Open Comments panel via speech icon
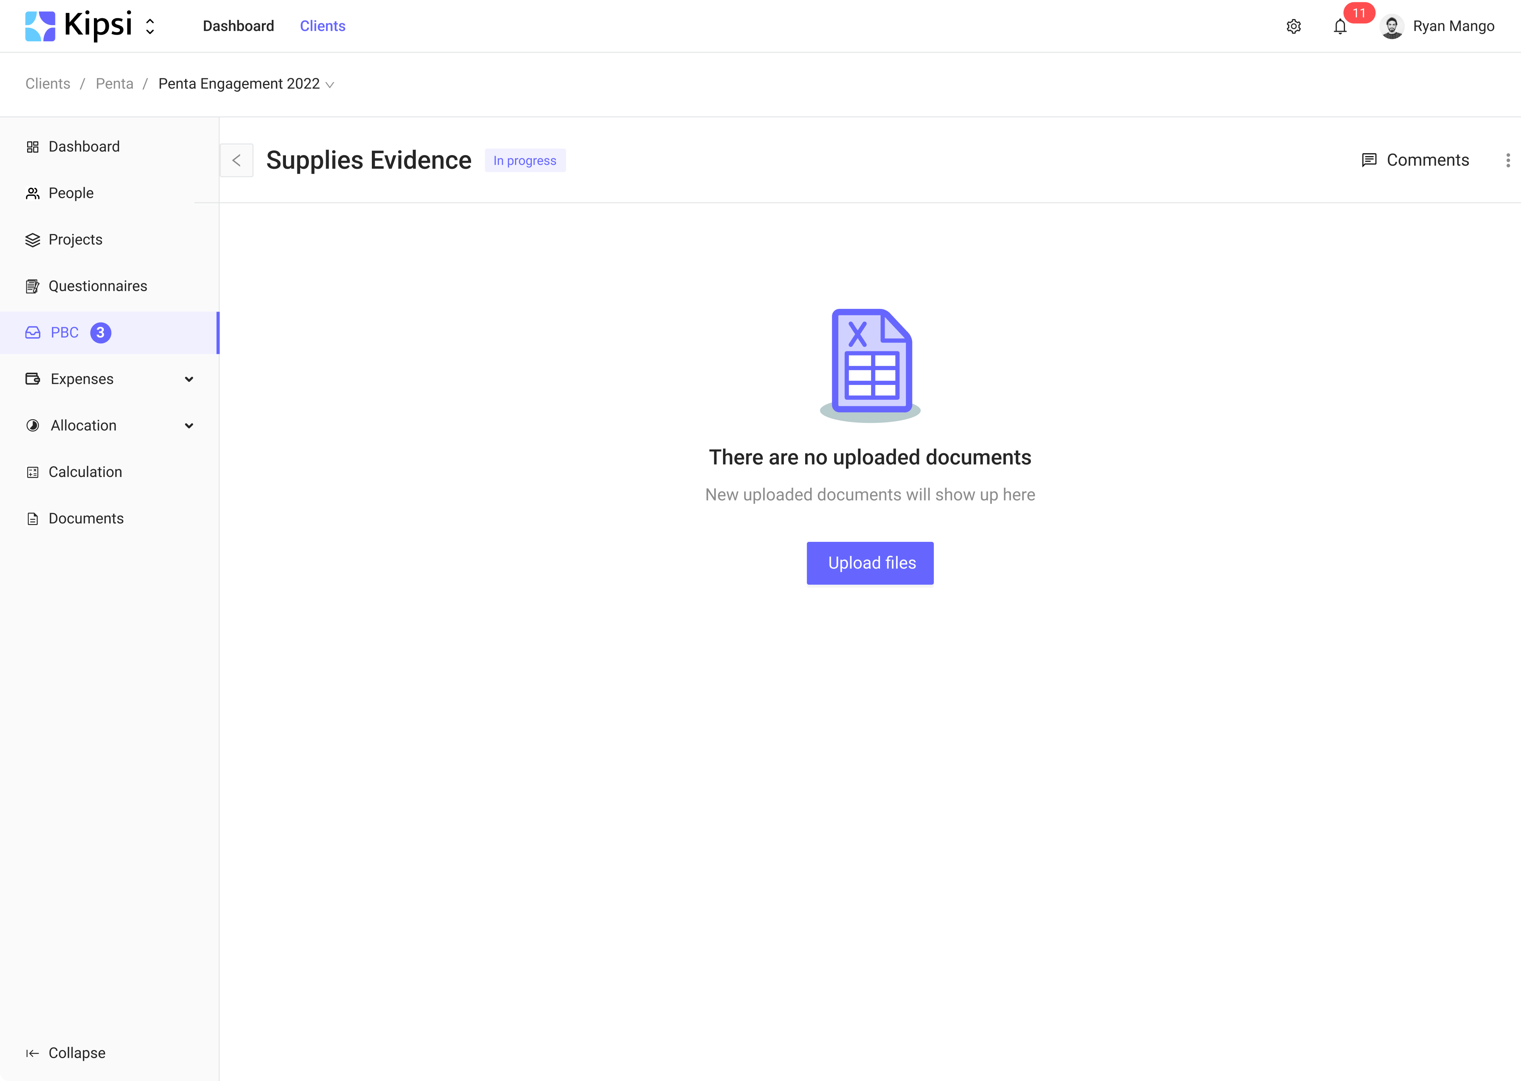Viewport: 1521px width, 1081px height. click(x=1369, y=160)
